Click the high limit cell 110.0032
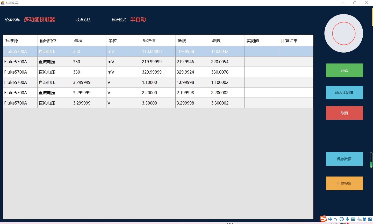 [x=227, y=51]
